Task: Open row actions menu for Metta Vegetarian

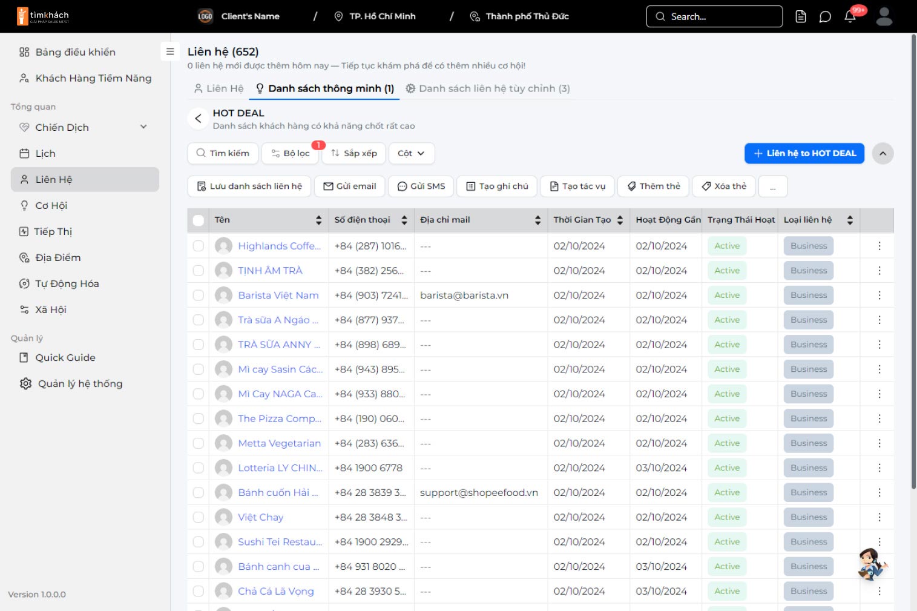Action: (x=879, y=443)
